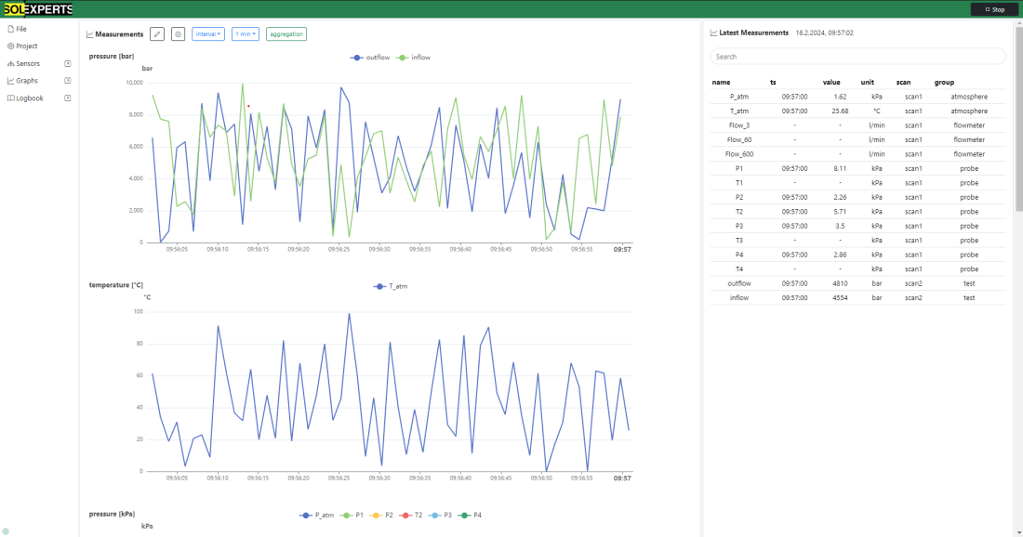Screen dimensions: 1023x537
Task: Select the Flow_60 row in table
Action: (858, 139)
